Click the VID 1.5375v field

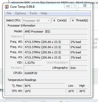pyautogui.click(x=33, y=63)
